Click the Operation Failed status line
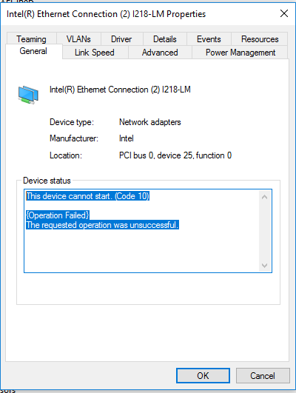Image resolution: width=296 pixels, height=393 pixels. tap(58, 215)
